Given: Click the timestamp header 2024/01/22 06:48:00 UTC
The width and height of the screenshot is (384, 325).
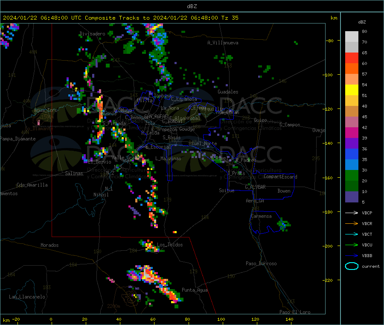Looking at the screenshot, I should [42, 18].
